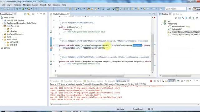200x112 pixels.
Task: Expand the src folder node
Action: pyautogui.click(x=5, y=29)
